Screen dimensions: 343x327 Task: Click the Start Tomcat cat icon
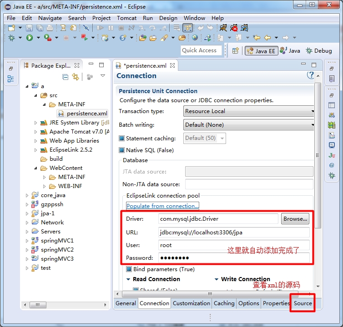223,28
